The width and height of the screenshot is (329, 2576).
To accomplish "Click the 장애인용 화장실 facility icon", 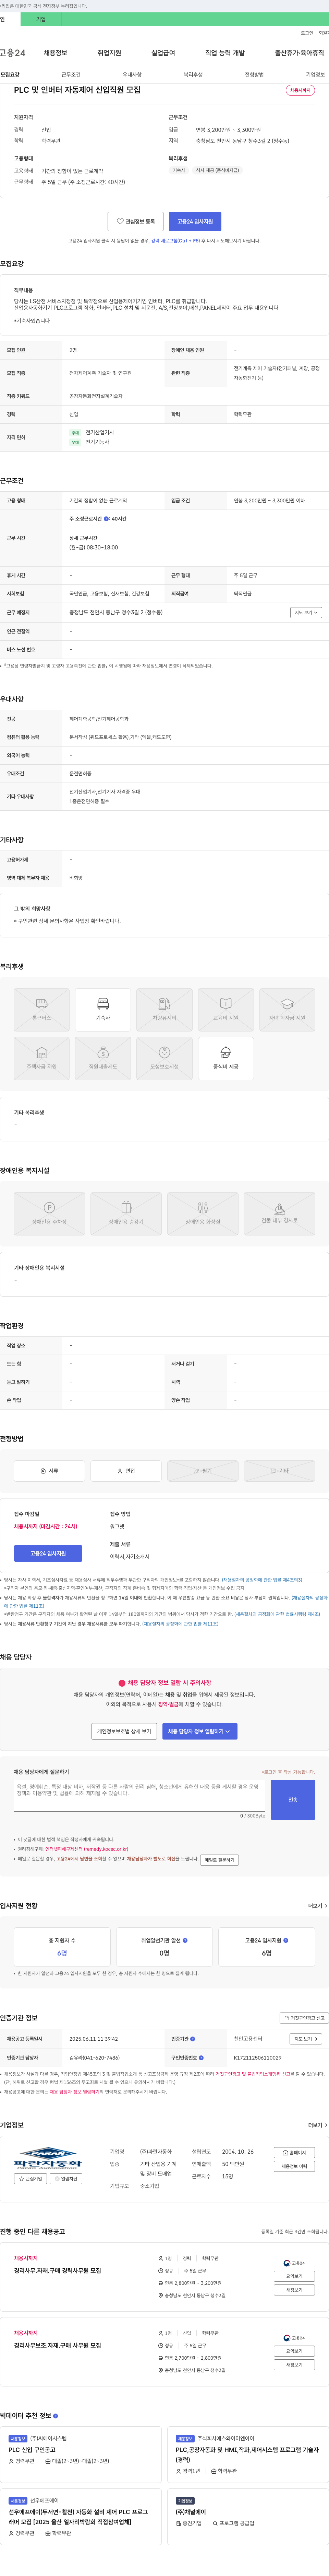I will pyautogui.click(x=203, y=1213).
